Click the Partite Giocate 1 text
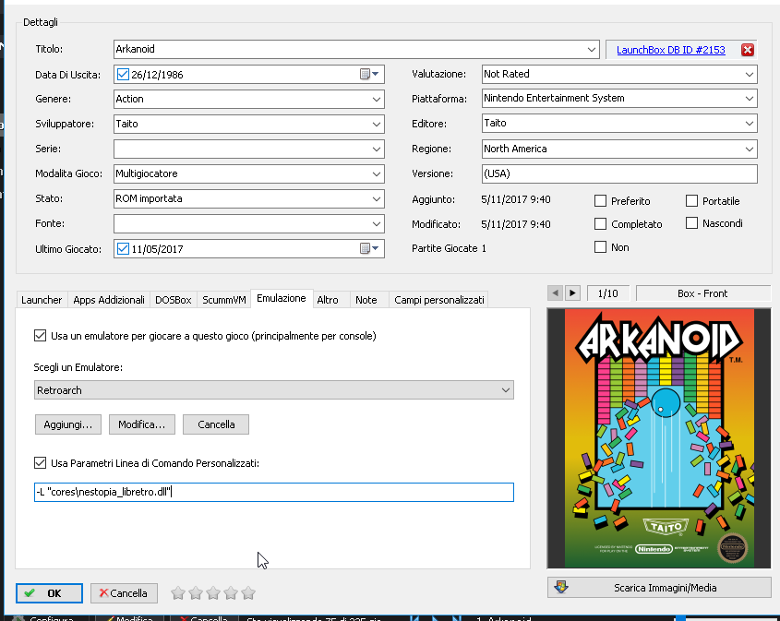780x621 pixels. 449,248
